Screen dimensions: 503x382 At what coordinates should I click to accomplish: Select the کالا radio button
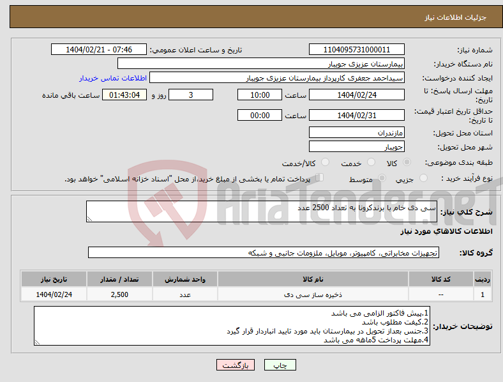407,162
